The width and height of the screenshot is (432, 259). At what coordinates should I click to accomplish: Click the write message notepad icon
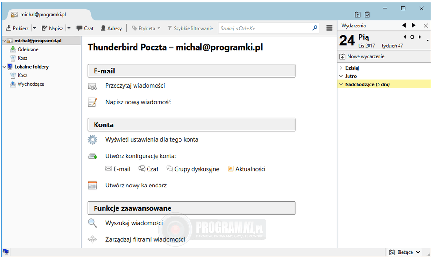[x=92, y=102]
